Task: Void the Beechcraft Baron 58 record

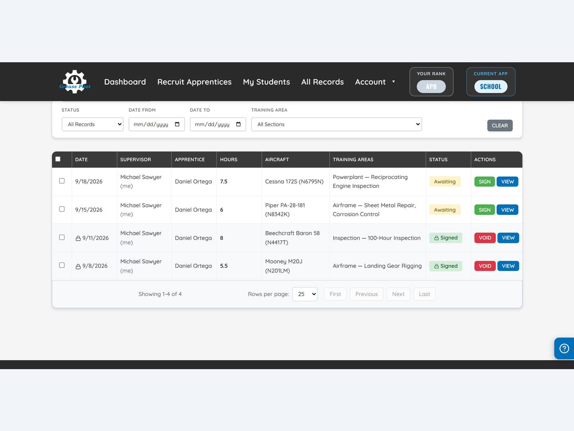Action: point(485,238)
